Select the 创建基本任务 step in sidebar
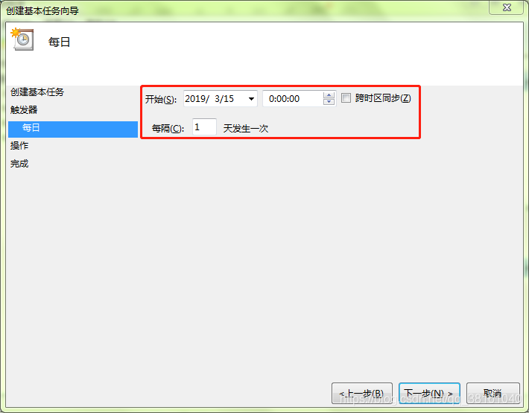This screenshot has height=413, width=529. tap(37, 92)
